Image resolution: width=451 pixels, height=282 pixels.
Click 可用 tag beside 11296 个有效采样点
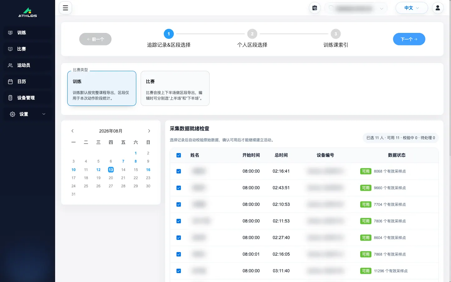(x=366, y=271)
